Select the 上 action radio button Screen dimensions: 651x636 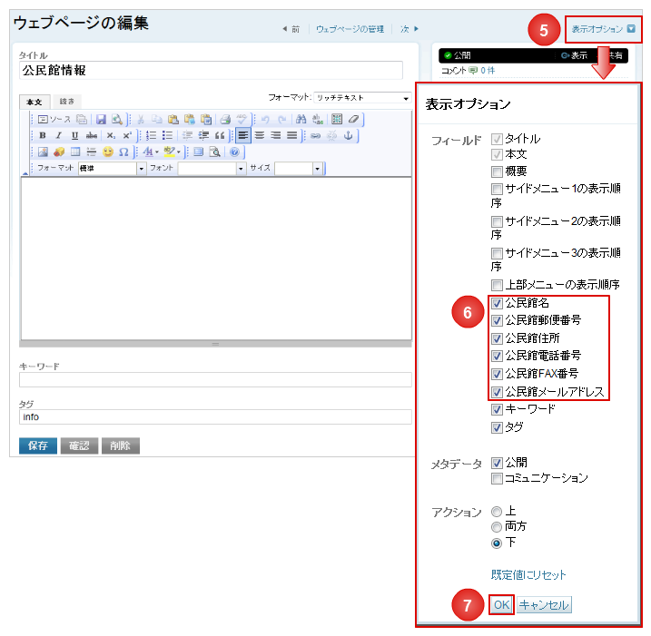coord(497,512)
